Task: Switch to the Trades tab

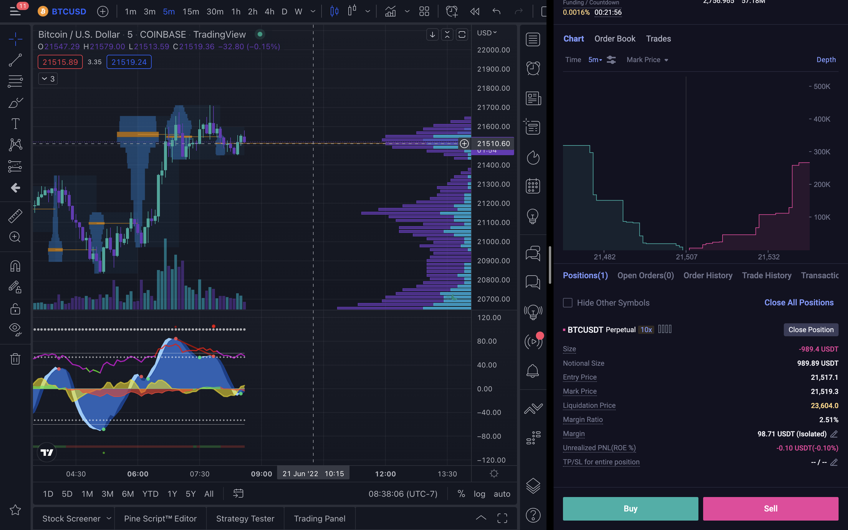Action: coord(658,39)
